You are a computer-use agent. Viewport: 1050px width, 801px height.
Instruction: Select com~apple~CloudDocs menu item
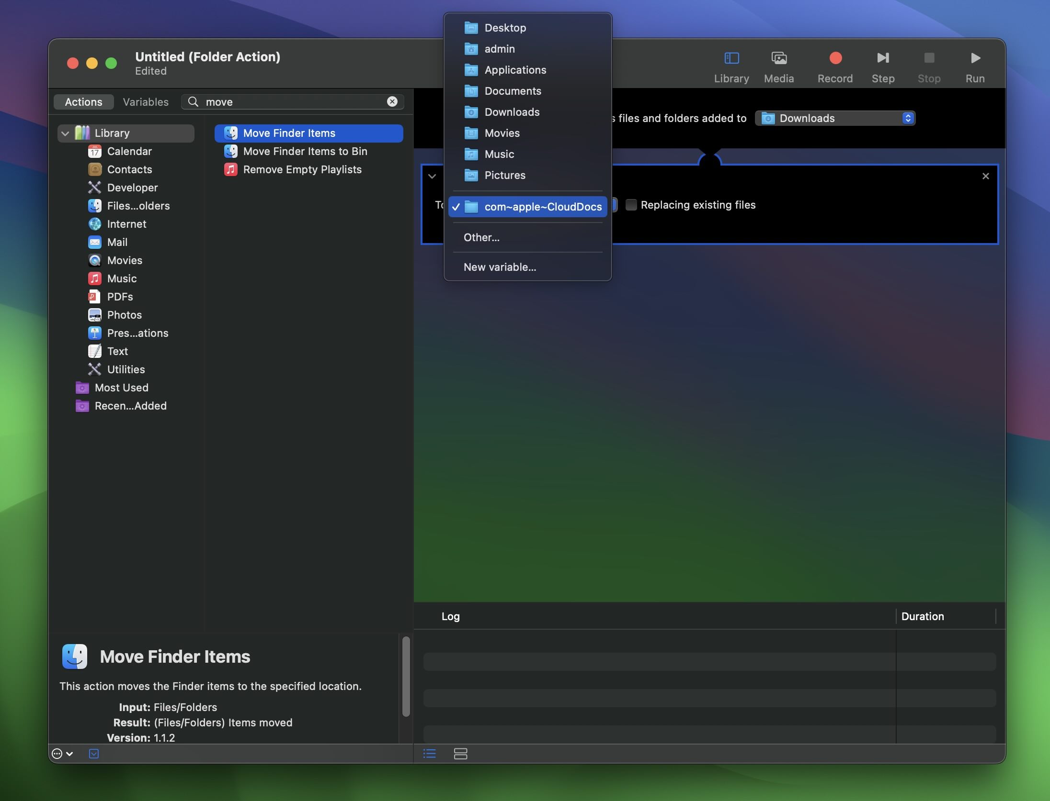coord(527,207)
